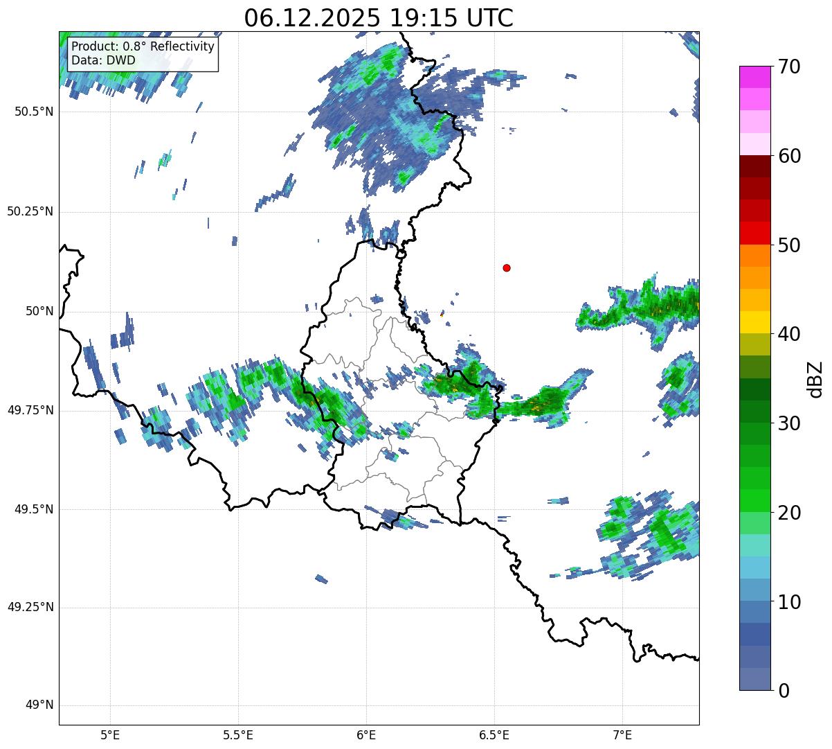This screenshot has width=832, height=749.
Task: Click the colorbar tick label 30
Action: click(789, 423)
